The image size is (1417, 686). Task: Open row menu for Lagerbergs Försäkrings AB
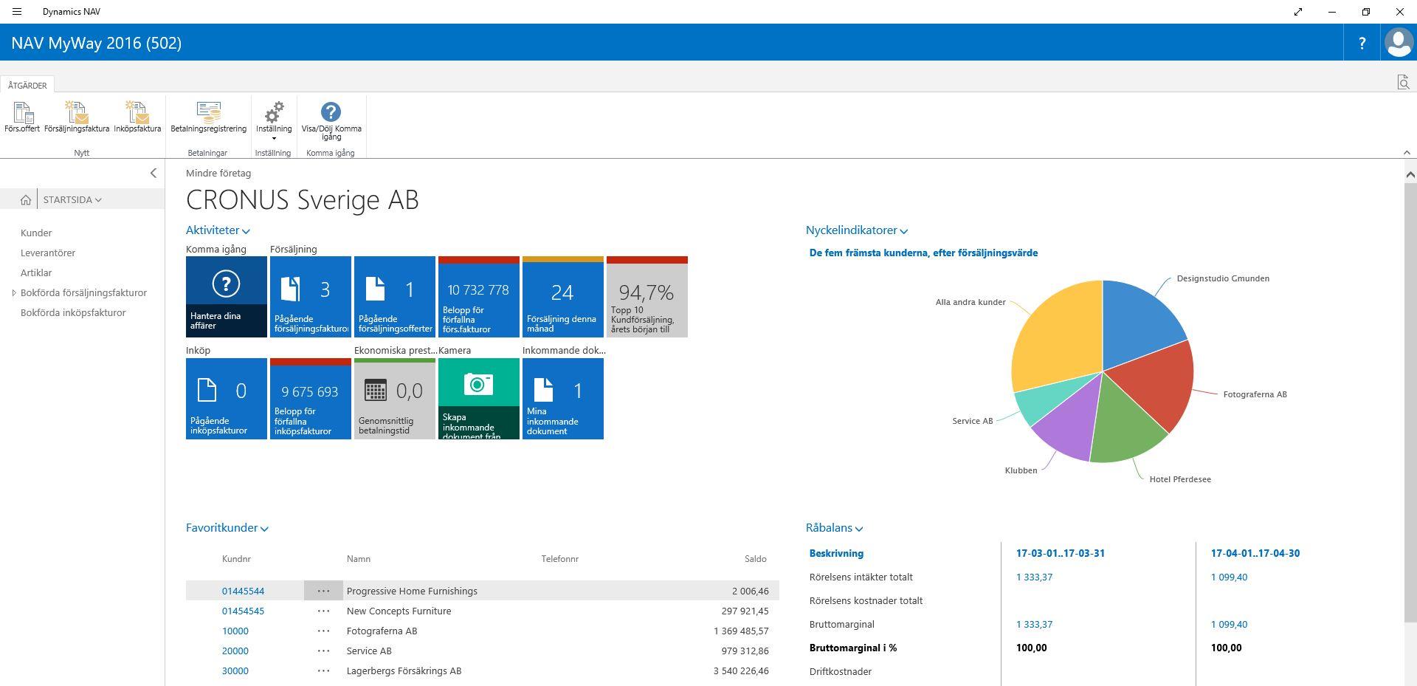(x=323, y=670)
